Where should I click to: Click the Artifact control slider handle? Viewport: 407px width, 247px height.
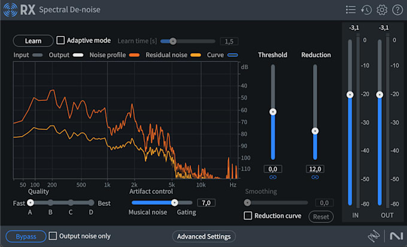click(175, 202)
